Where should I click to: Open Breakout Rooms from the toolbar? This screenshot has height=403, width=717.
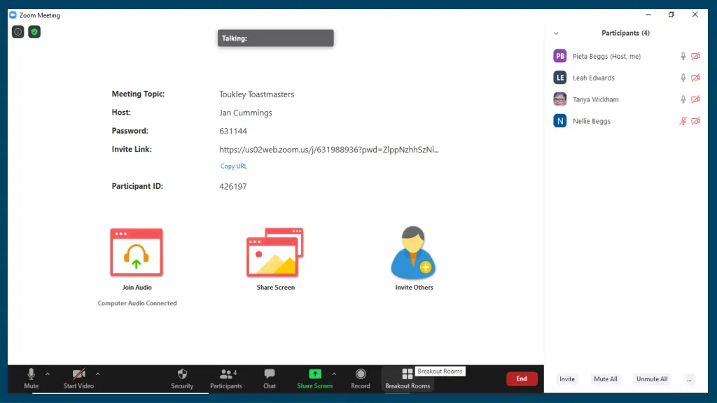pyautogui.click(x=408, y=379)
